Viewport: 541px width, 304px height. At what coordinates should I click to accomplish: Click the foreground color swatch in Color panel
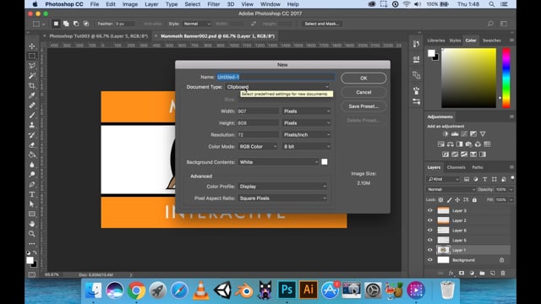431,53
